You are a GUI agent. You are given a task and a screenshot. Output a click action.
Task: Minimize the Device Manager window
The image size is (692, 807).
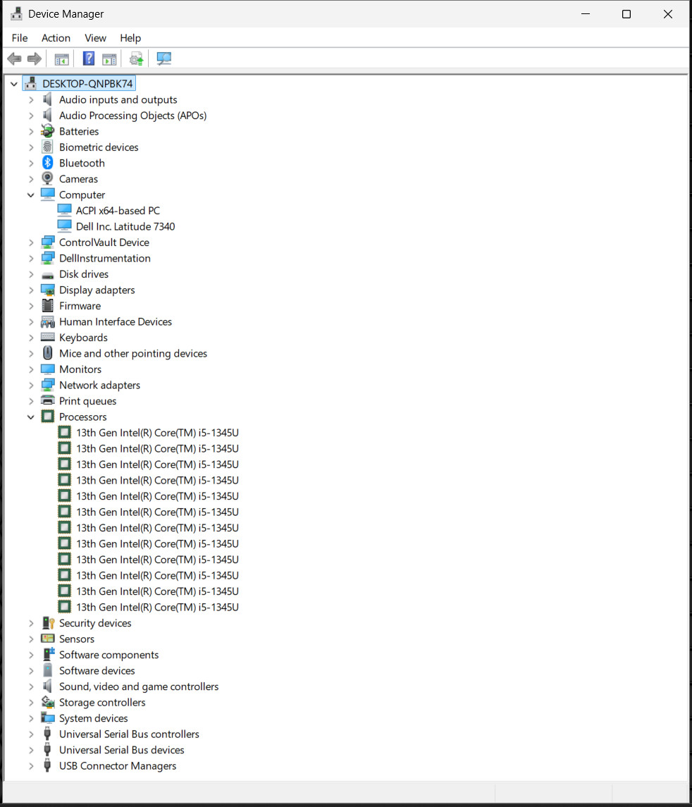586,14
